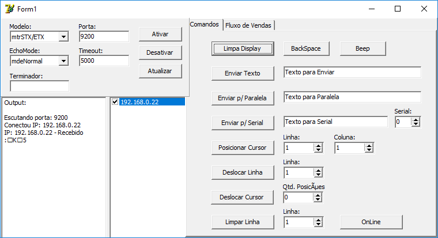Screen dimensions: 438x238
Task: Click the Form1 application icon in title bar
Action: click(x=9, y=9)
